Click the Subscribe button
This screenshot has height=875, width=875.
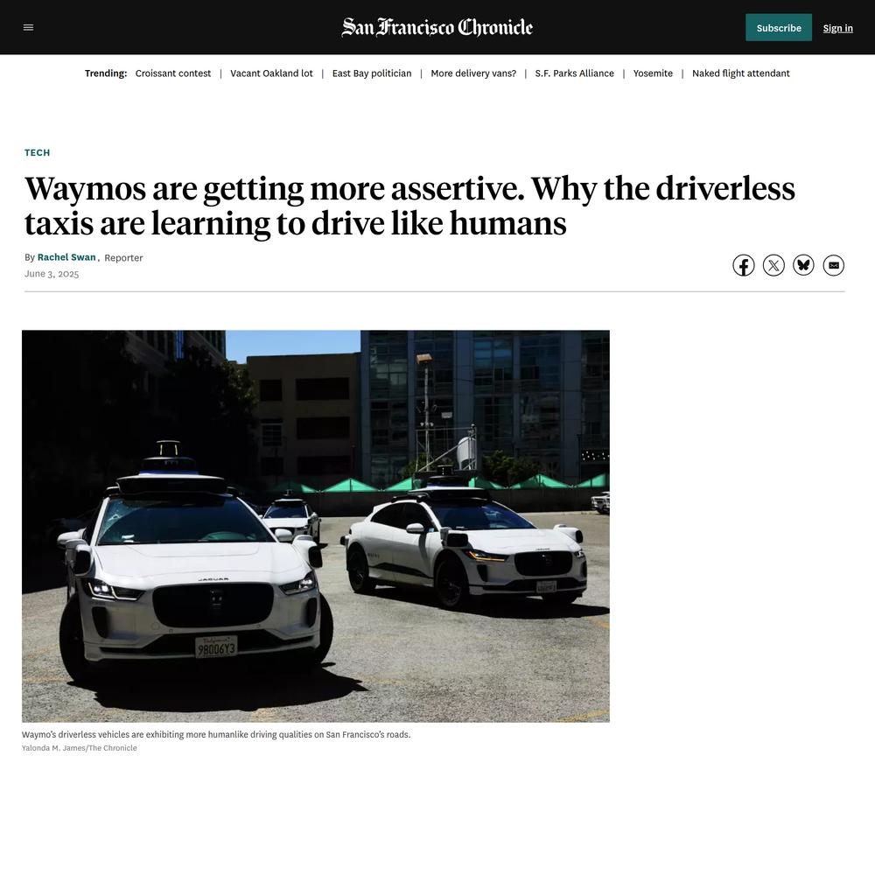click(779, 27)
